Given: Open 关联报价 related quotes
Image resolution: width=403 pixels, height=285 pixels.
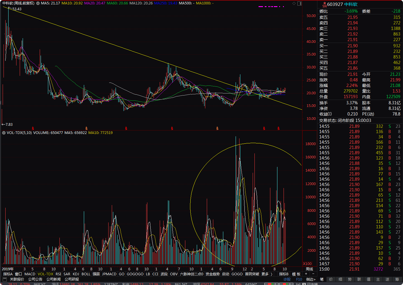Looking at the screenshot, I should click(17, 279).
